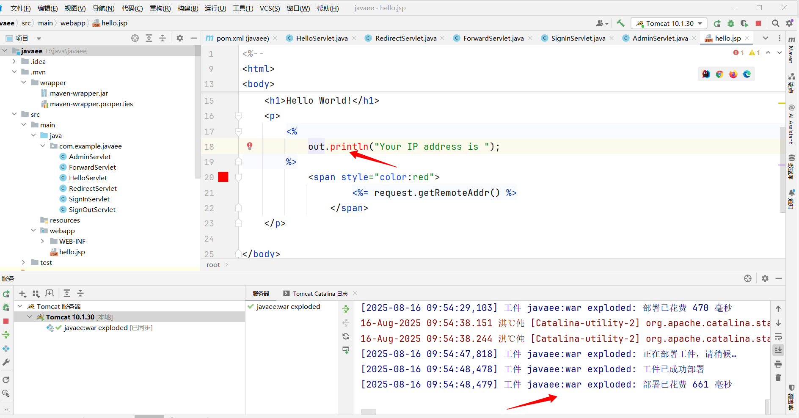Rerun the server in the Services sidebar

click(6, 294)
